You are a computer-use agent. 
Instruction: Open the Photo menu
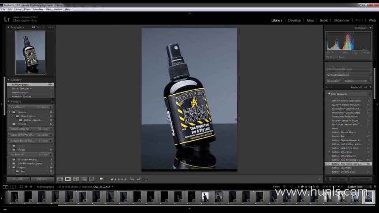pyautogui.click(x=27, y=9)
